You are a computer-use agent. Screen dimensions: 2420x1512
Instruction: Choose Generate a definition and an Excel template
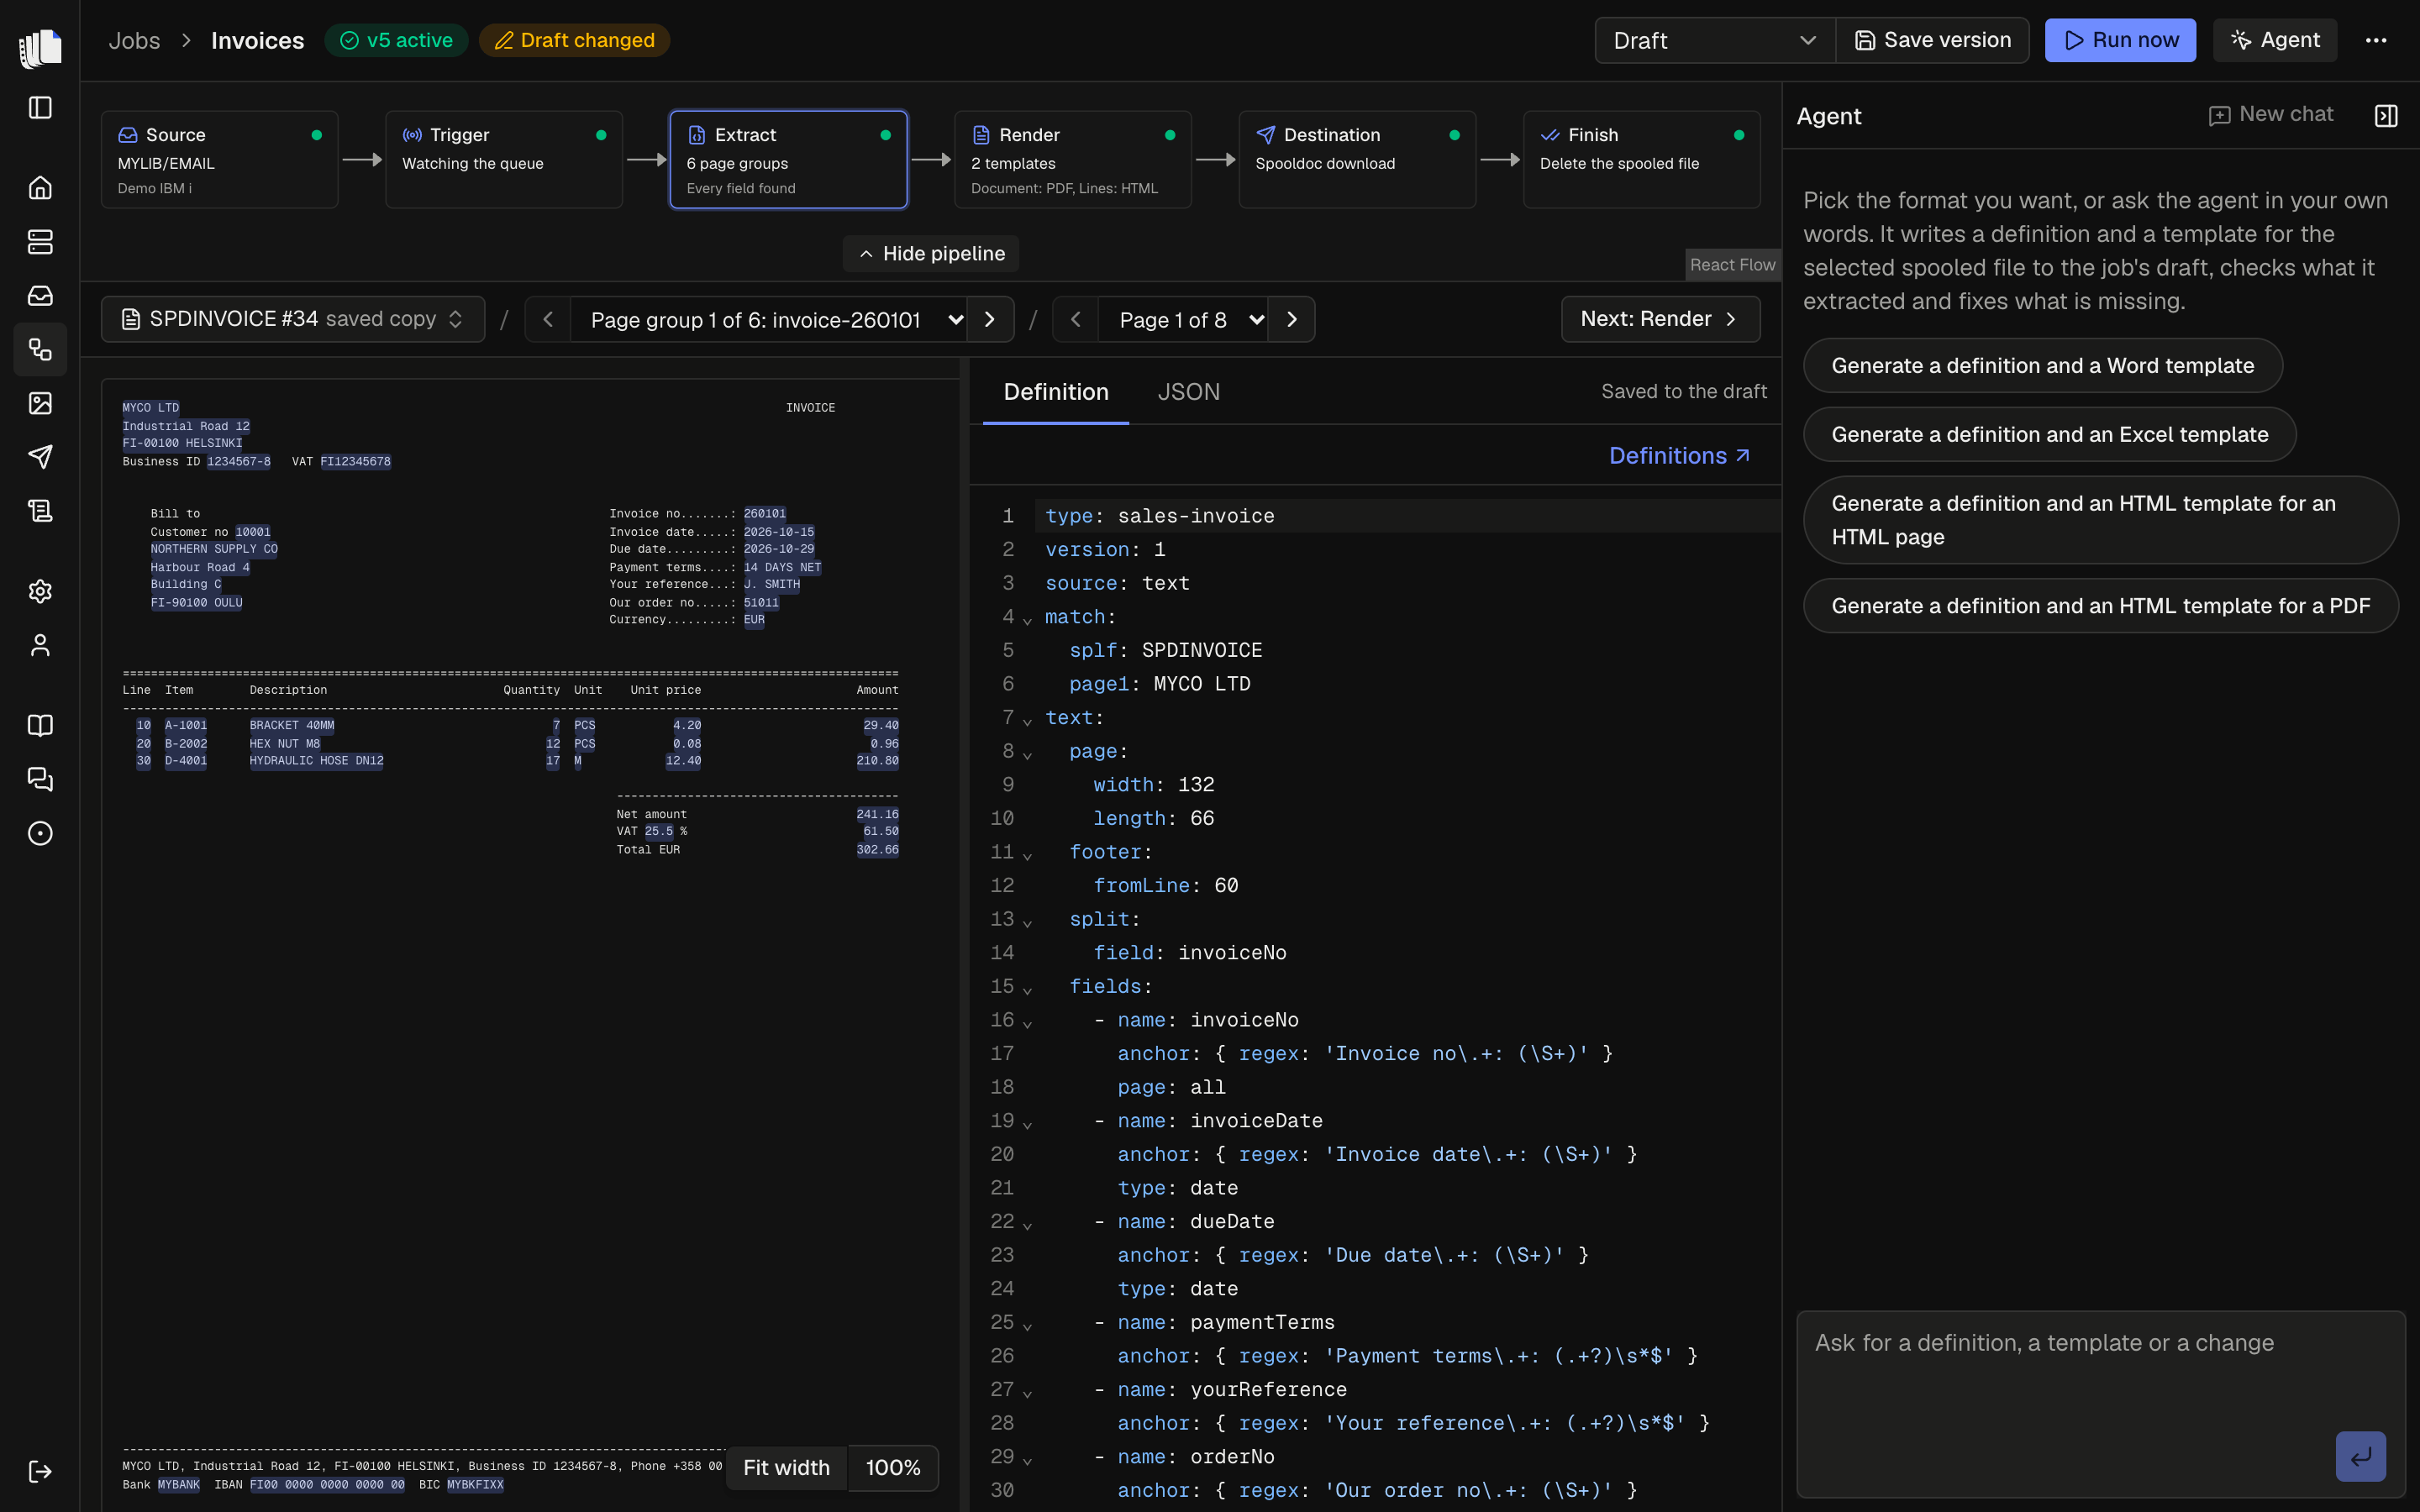2049,434
